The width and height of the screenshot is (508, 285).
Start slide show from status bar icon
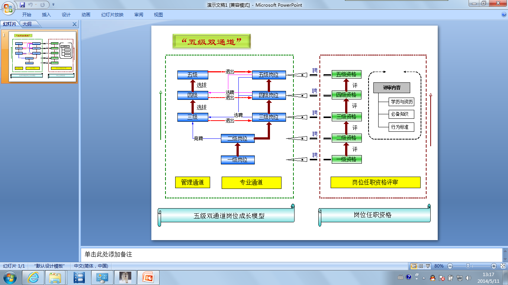click(x=428, y=266)
